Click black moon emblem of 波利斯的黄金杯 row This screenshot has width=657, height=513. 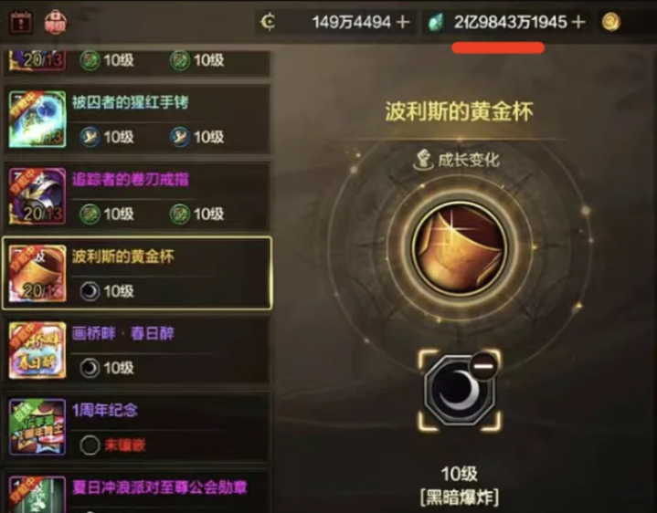90,291
